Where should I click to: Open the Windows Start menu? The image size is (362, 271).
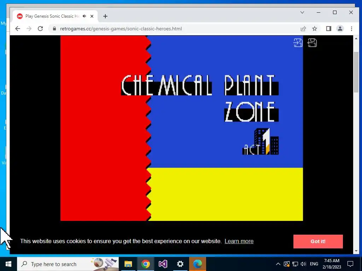(x=8, y=264)
